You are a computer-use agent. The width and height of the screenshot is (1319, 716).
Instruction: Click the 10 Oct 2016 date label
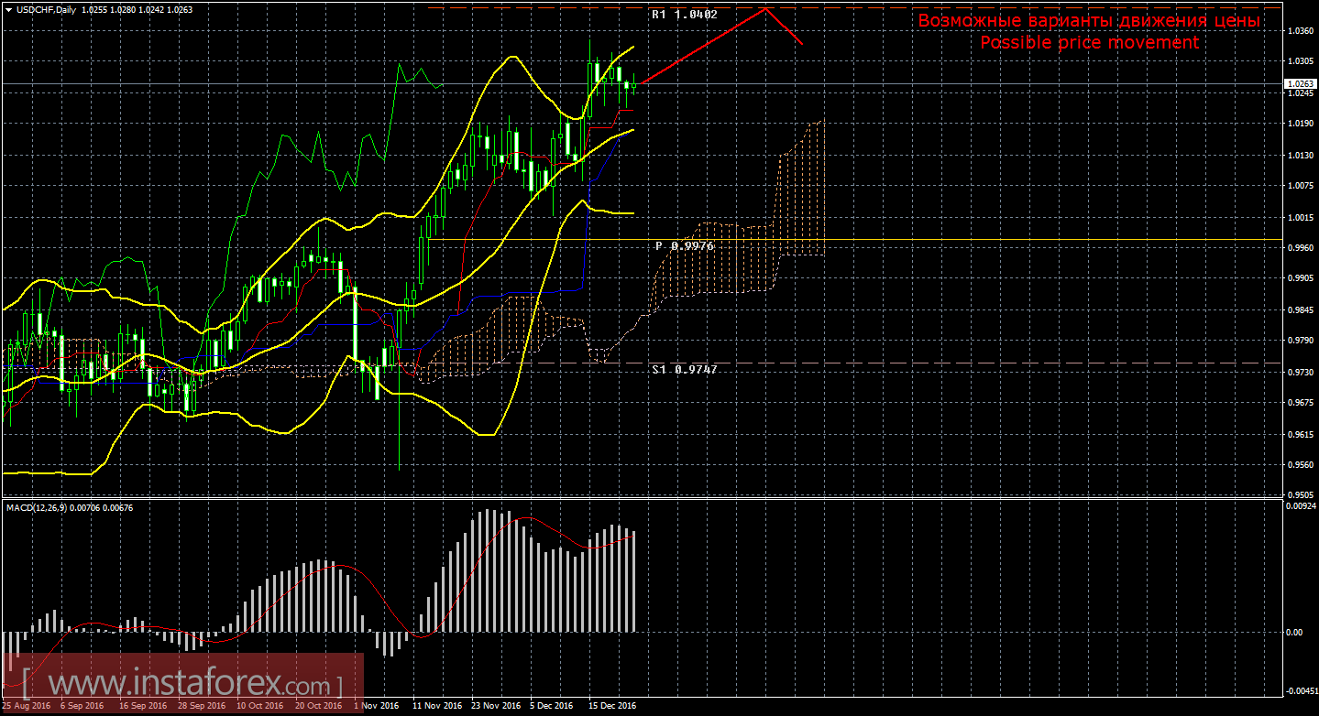(x=259, y=707)
